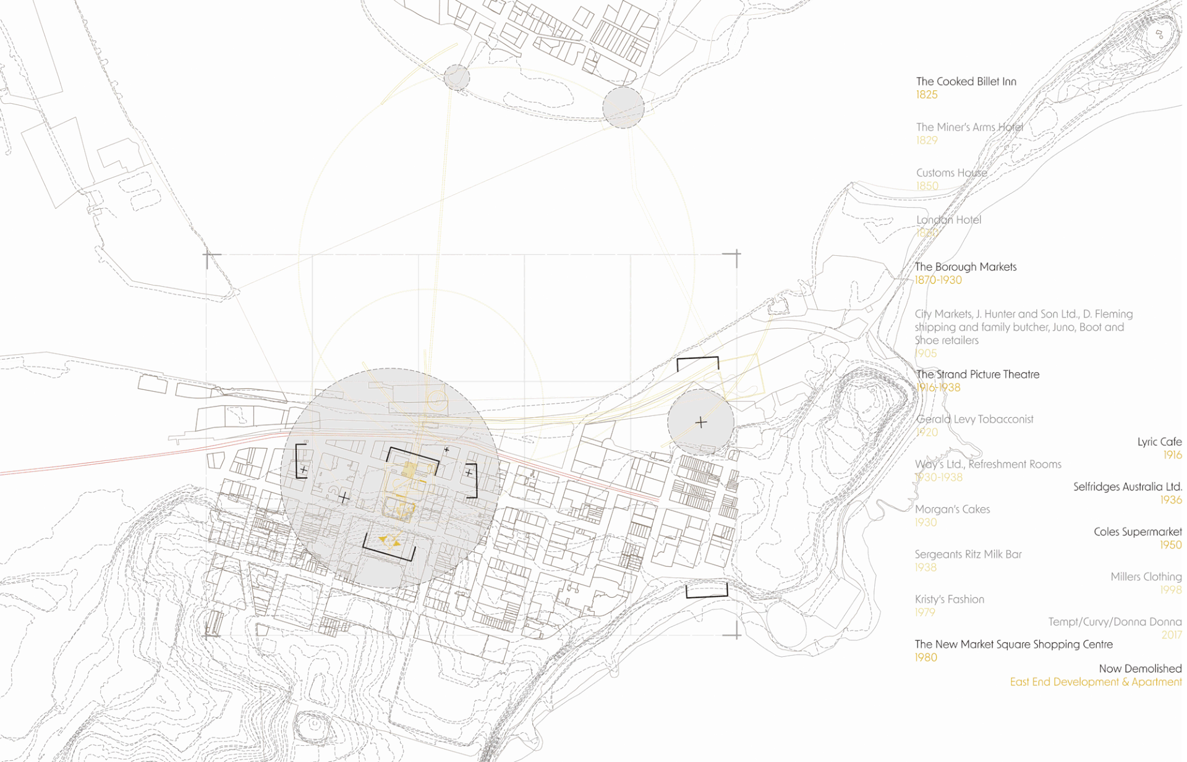Click the Lyric Cafe label
Viewport: 1187px width, 762px height.
click(1159, 442)
